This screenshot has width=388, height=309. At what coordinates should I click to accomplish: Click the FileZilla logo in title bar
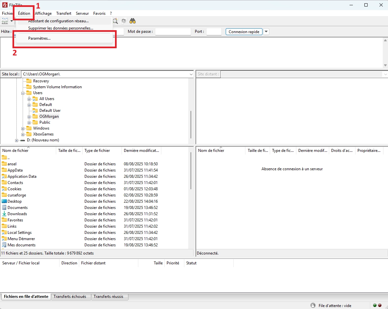pyautogui.click(x=5, y=5)
